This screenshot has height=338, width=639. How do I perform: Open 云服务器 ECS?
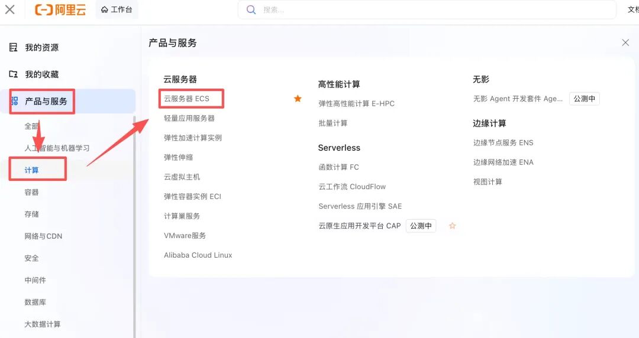pos(186,99)
